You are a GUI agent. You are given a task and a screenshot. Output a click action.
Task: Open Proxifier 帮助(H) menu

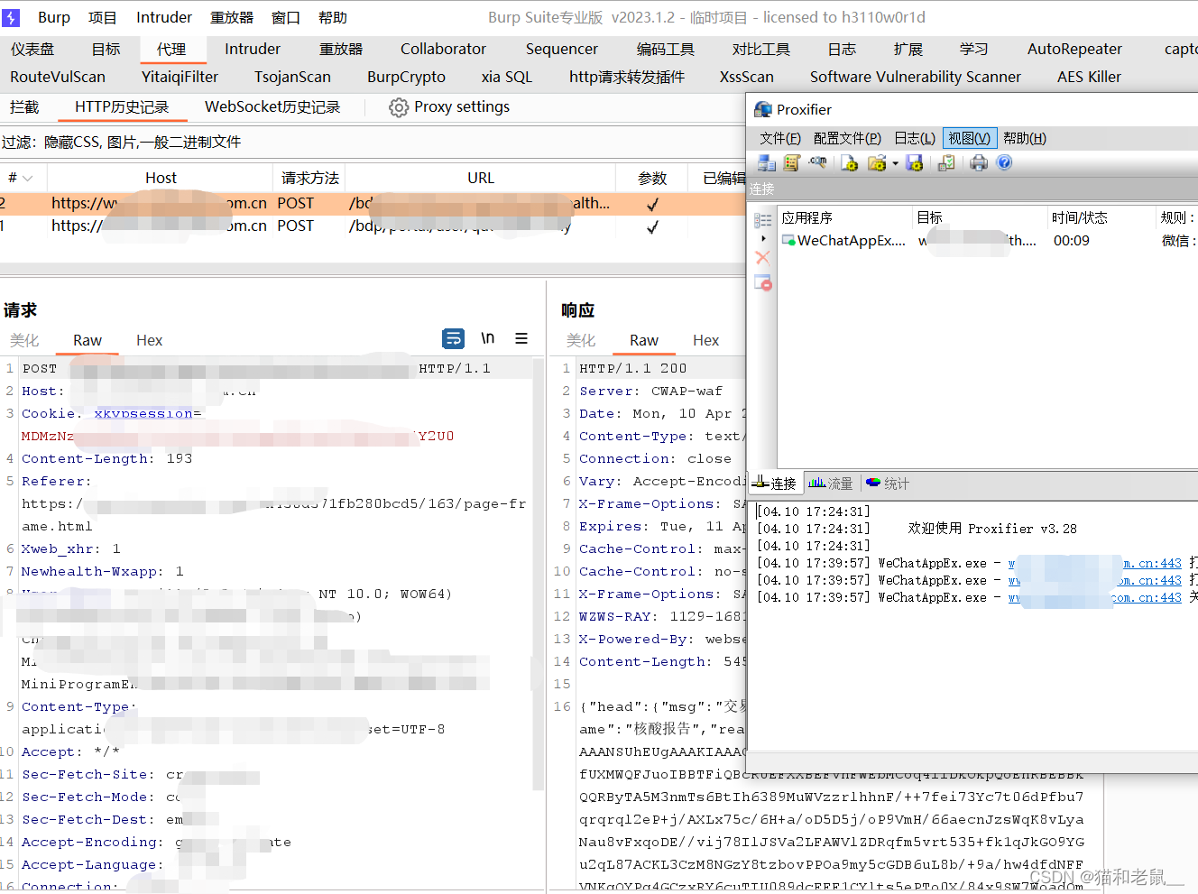click(x=1025, y=138)
